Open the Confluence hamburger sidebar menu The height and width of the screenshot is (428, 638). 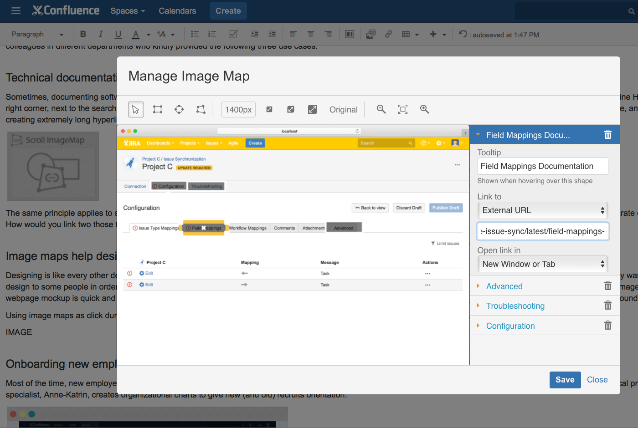click(x=16, y=10)
